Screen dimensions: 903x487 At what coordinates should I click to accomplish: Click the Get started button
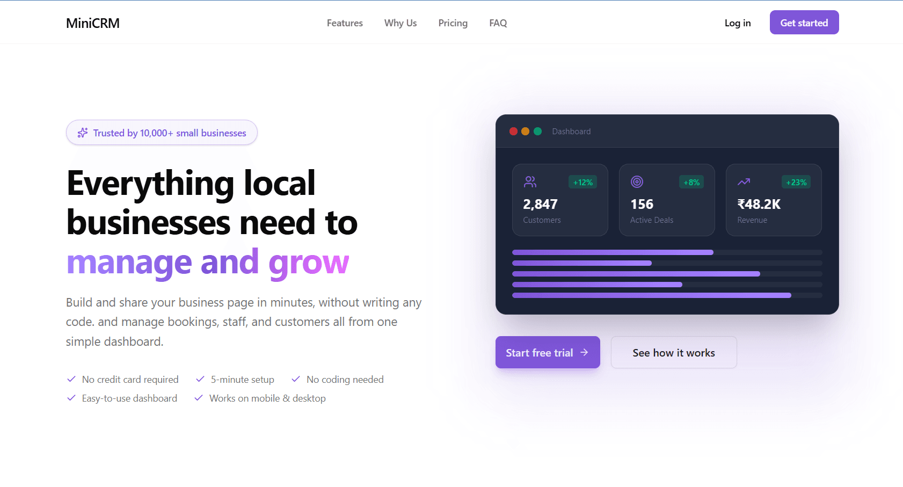(804, 23)
